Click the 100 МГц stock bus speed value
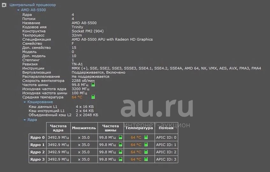 [x=79, y=93]
